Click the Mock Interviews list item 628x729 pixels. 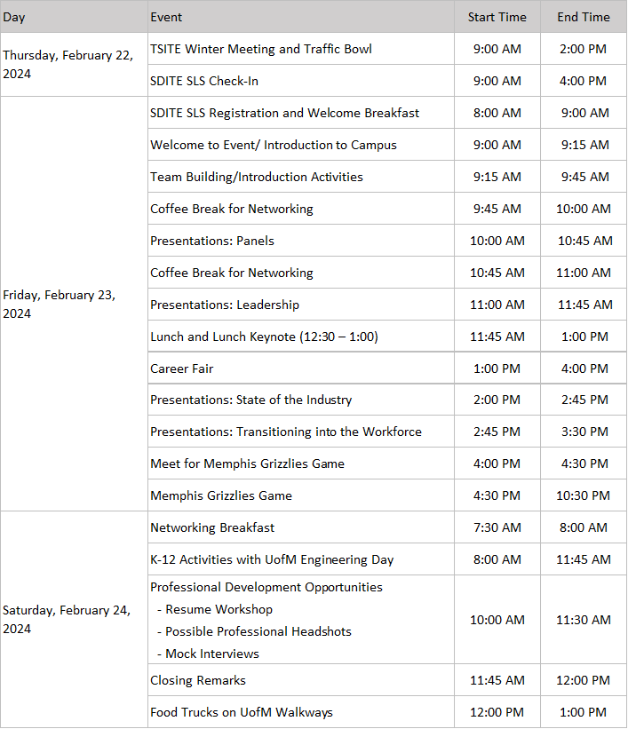coord(212,654)
